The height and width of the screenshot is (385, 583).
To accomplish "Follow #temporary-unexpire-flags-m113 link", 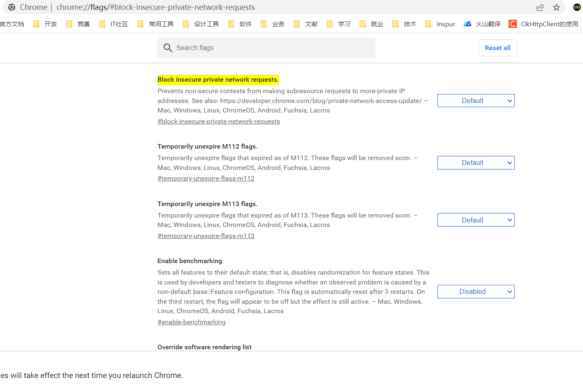I will [x=206, y=236].
